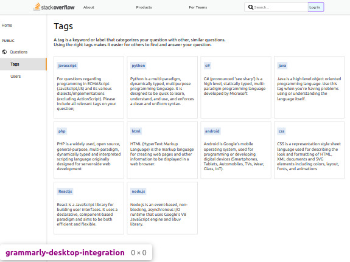The image size is (350, 262).
Task: Click 'Android is Google's mobile' description
Action: coord(234,156)
